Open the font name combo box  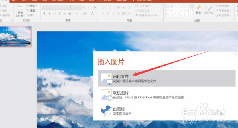[x=56, y=7]
